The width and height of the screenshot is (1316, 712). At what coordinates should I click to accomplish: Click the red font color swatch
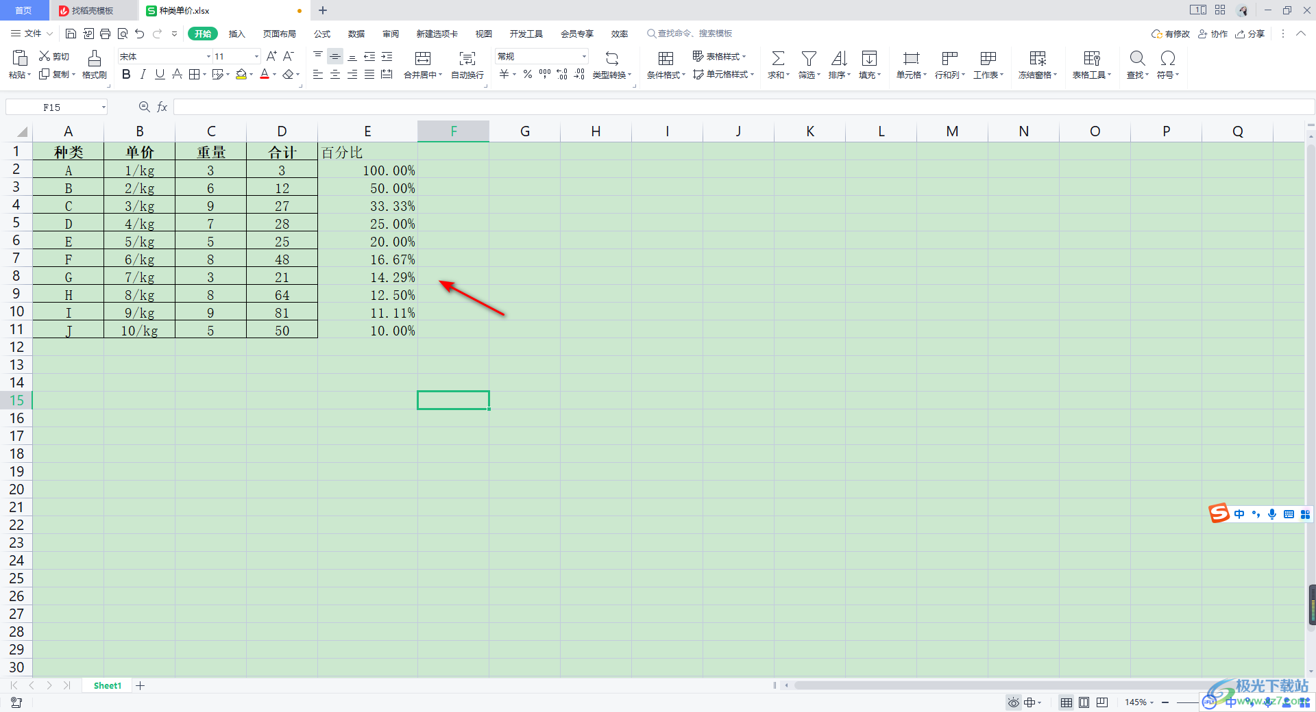pos(265,74)
